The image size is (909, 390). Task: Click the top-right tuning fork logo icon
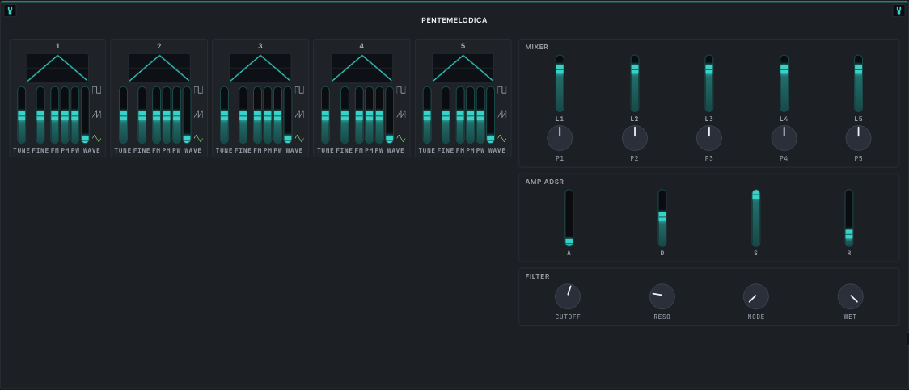click(898, 10)
